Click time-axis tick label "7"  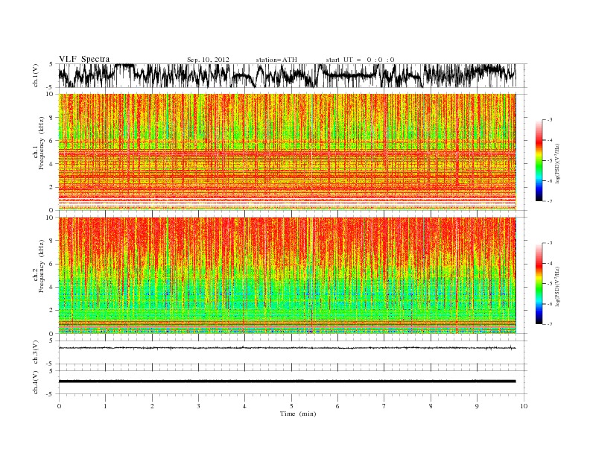pos(384,406)
